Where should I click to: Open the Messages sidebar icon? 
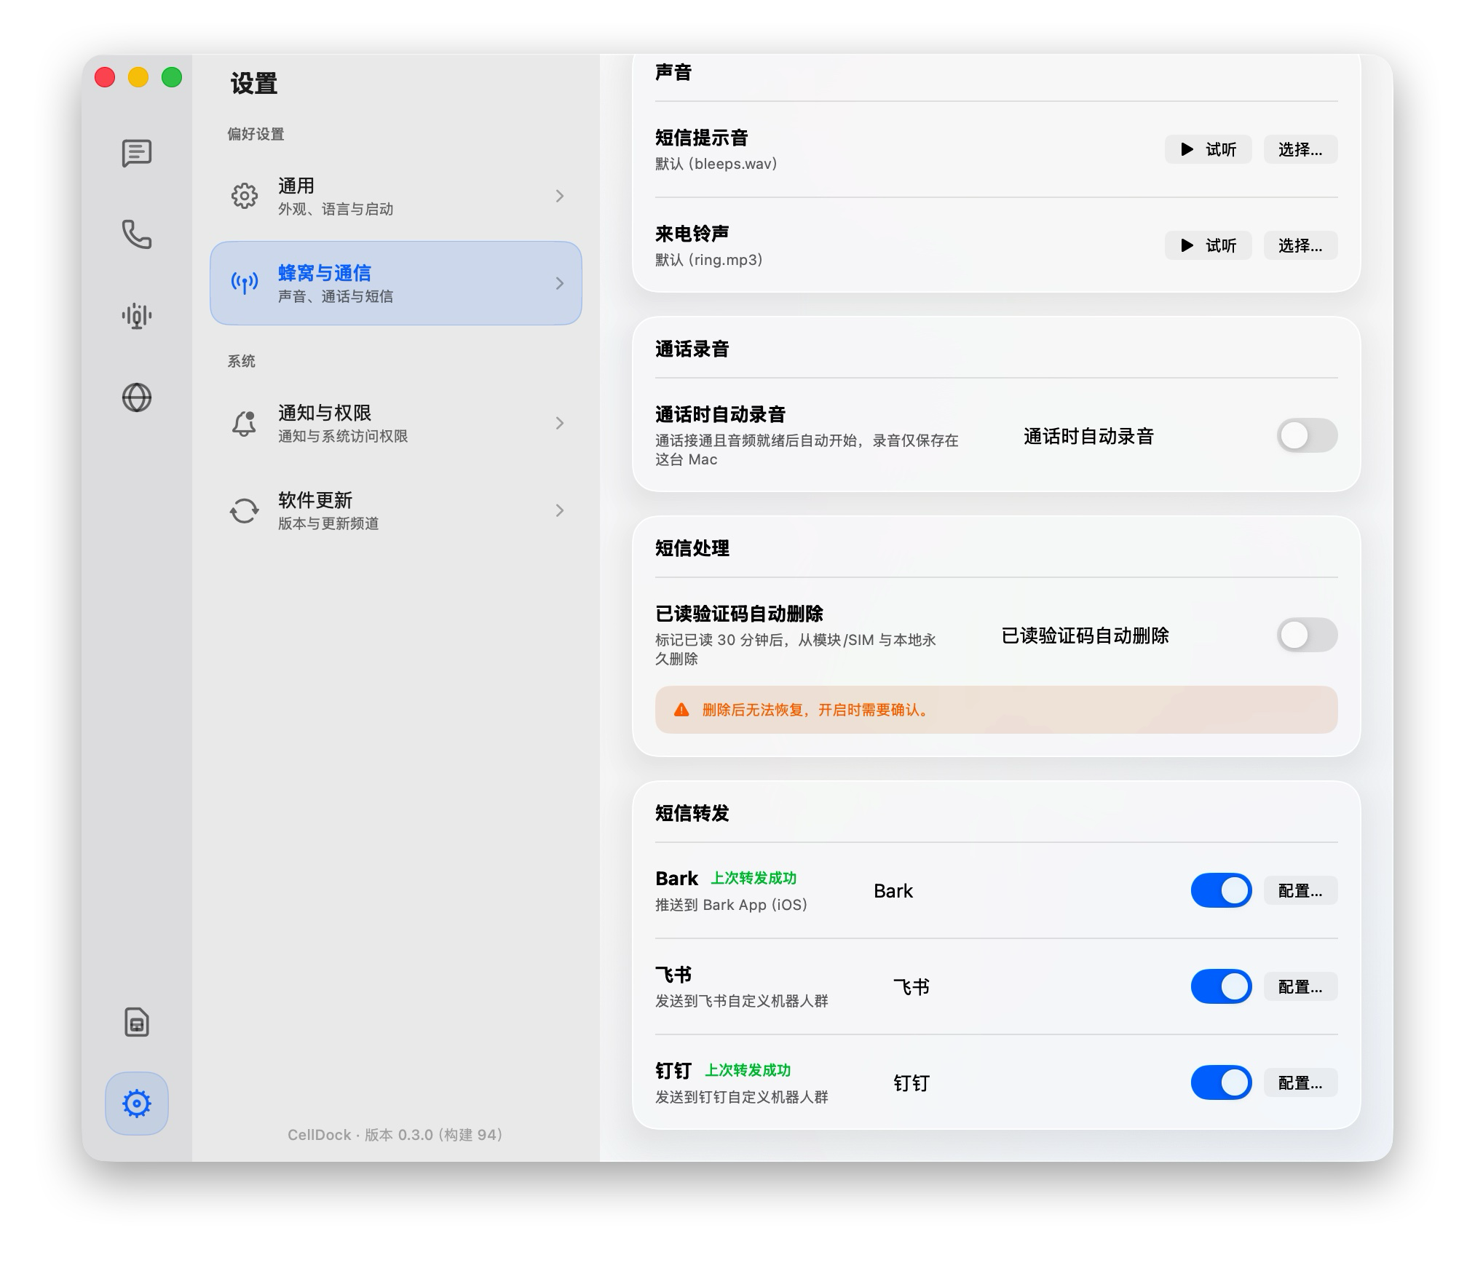(x=137, y=153)
